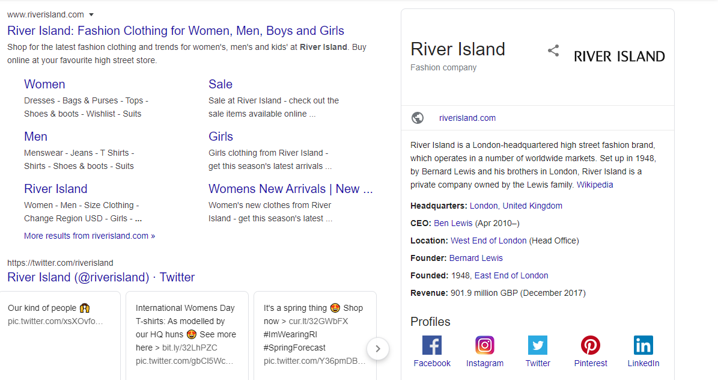
Task: Click the share icon beside River Island
Action: (x=553, y=51)
